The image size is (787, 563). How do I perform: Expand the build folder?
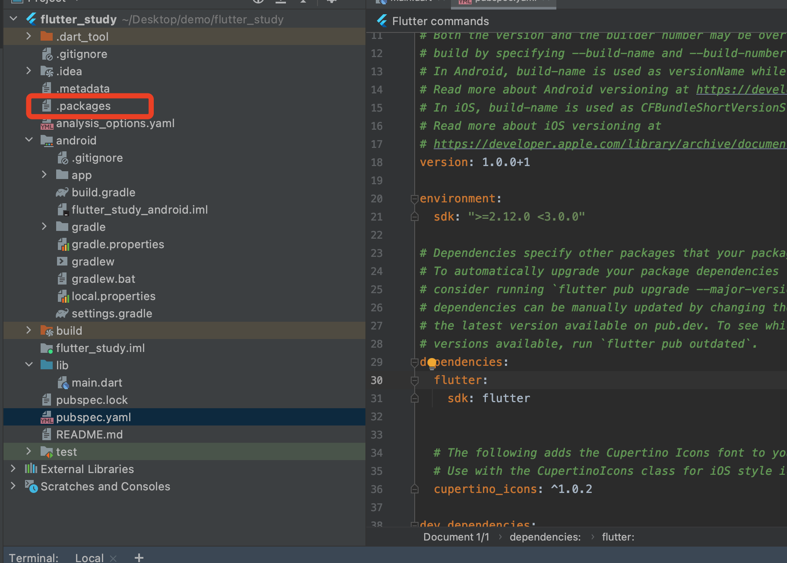point(29,330)
